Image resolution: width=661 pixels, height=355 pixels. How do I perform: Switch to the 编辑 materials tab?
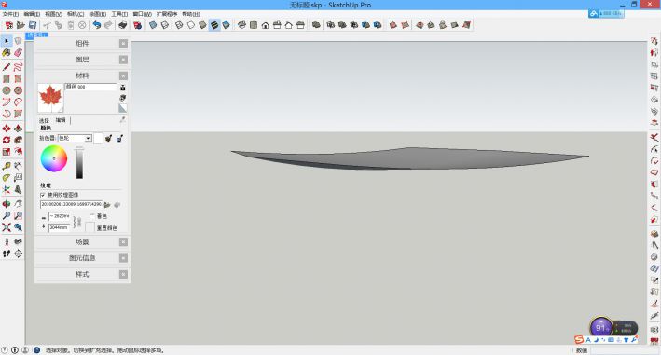pyautogui.click(x=61, y=120)
